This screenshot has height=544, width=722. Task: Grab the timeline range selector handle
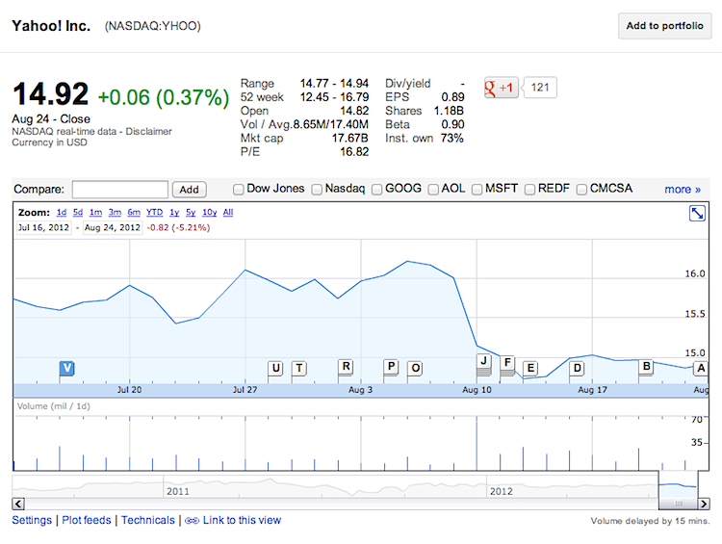click(679, 504)
